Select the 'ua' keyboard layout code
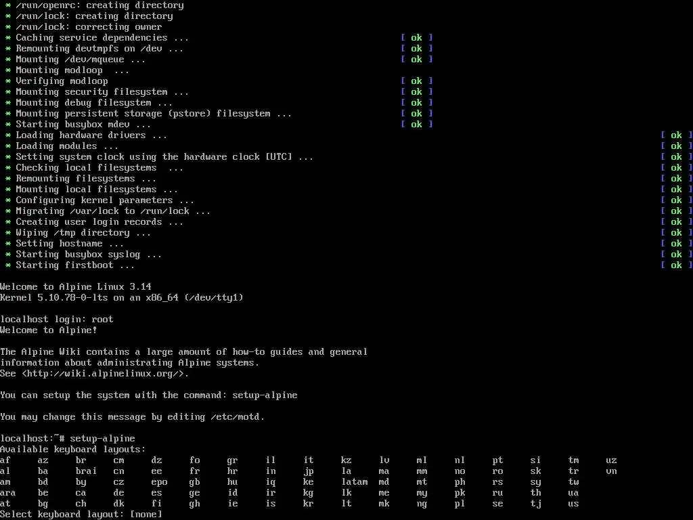The image size is (693, 520). 573,493
